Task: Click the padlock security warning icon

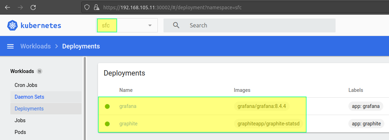Action: point(97,7)
